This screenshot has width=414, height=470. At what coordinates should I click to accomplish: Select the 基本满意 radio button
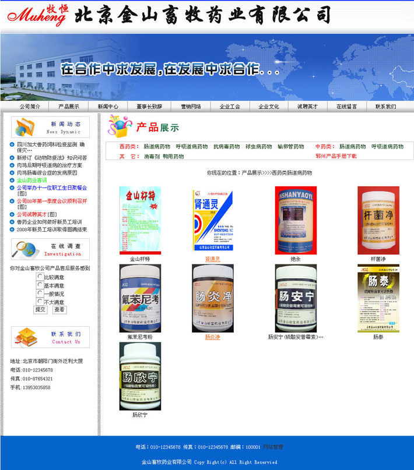(x=40, y=284)
